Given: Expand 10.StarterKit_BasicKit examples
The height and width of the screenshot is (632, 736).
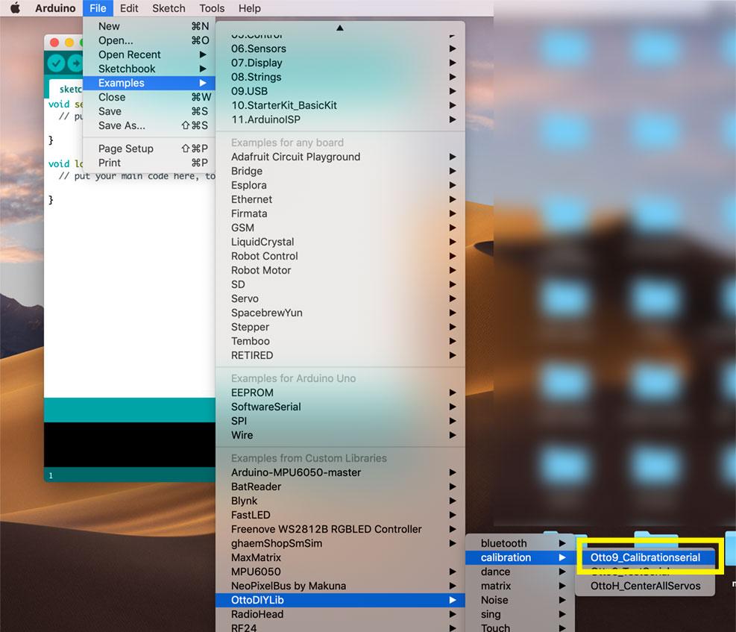Looking at the screenshot, I should tap(340, 105).
